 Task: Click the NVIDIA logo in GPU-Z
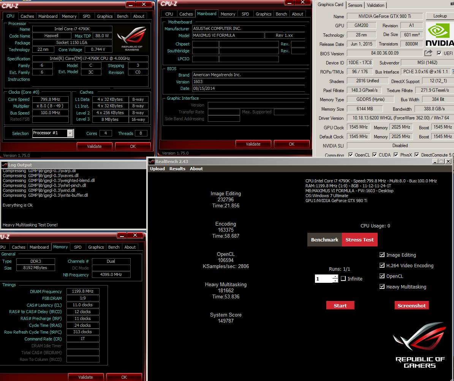(x=440, y=34)
